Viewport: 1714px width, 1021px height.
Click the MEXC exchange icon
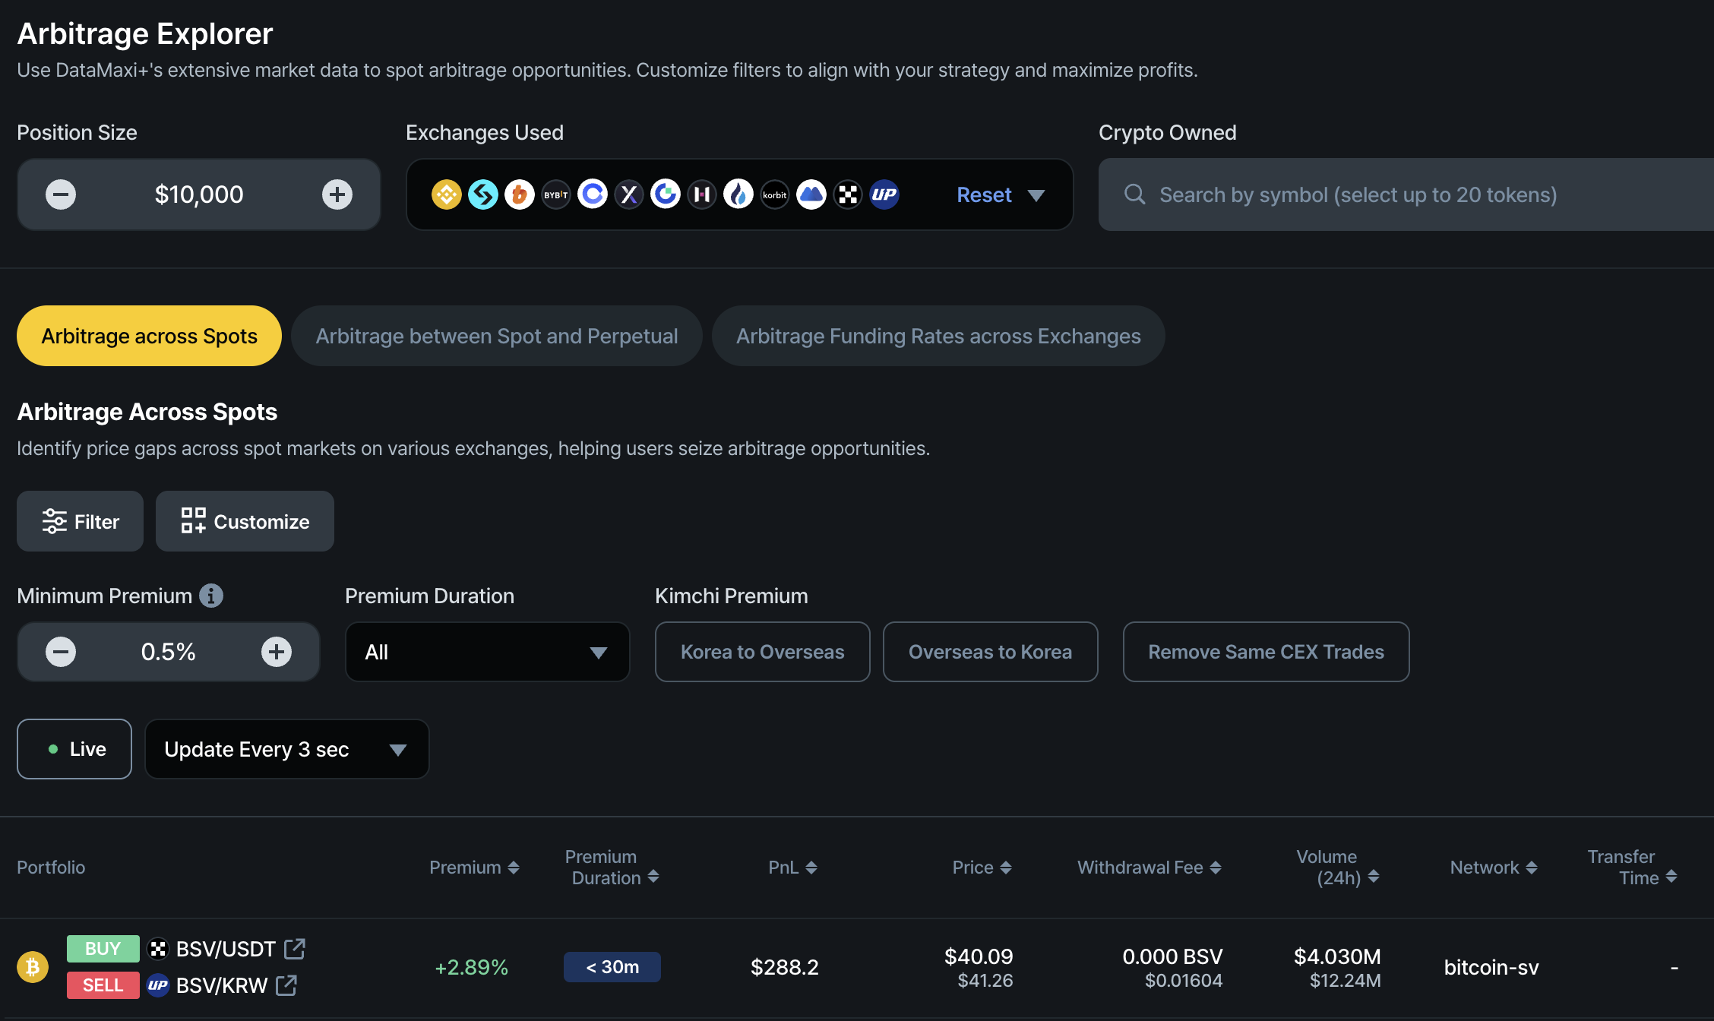pyautogui.click(x=811, y=194)
